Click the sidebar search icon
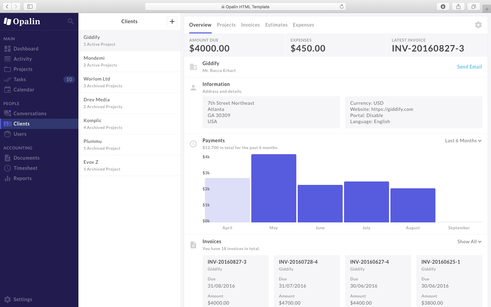The width and height of the screenshot is (491, 307). 71,21
